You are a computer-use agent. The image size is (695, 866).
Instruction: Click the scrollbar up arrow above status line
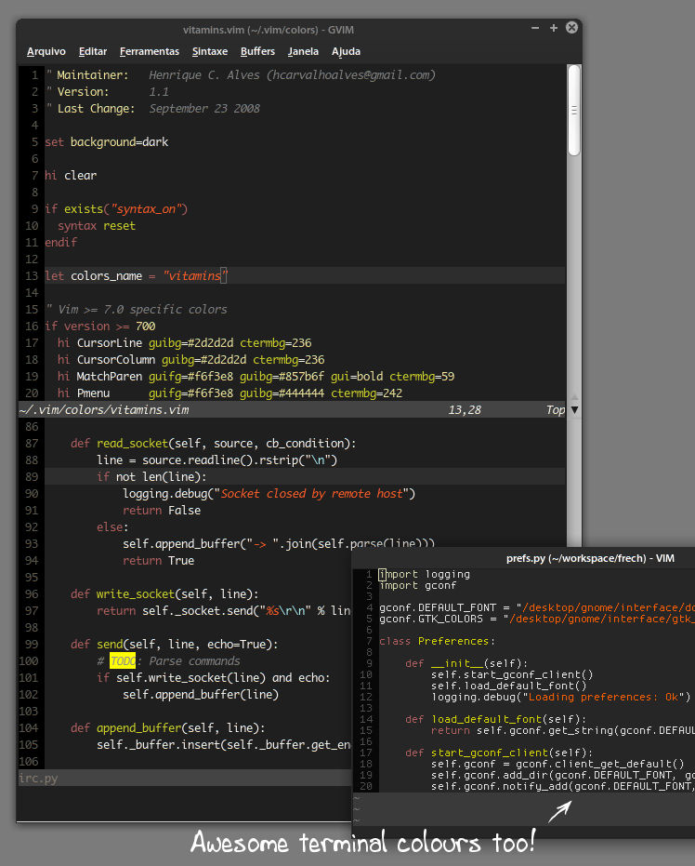coord(575,396)
